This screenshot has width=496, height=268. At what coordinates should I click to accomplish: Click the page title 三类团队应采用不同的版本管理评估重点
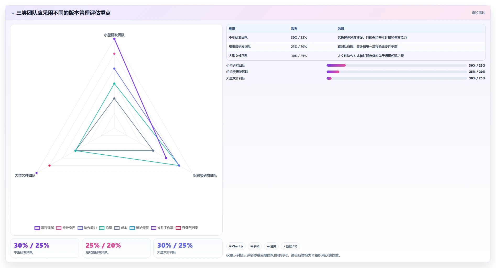(63, 13)
